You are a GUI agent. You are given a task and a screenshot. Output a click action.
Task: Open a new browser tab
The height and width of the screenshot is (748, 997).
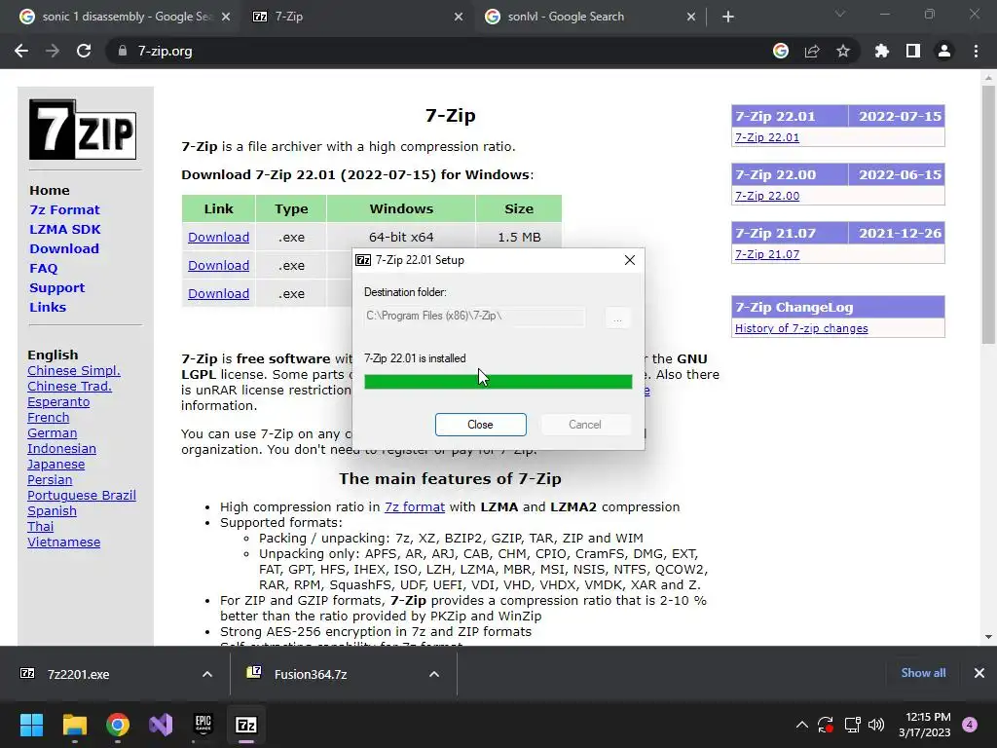tap(728, 17)
